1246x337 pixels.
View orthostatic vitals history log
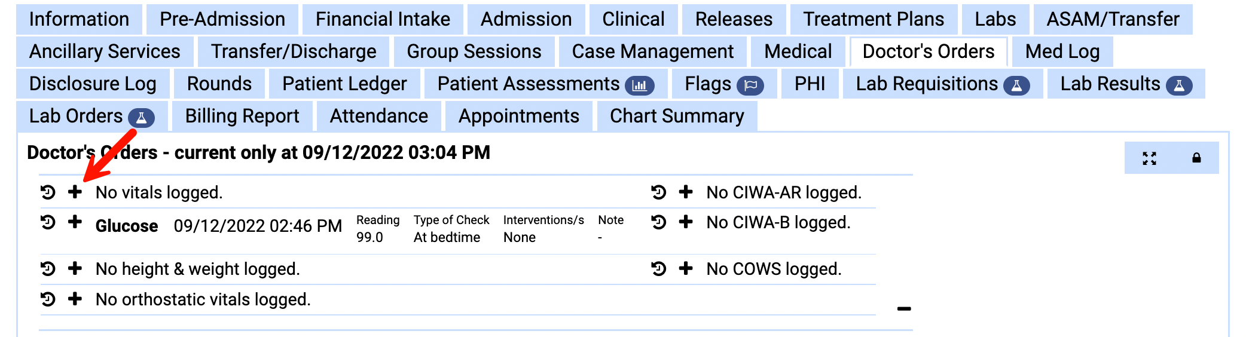(48, 299)
